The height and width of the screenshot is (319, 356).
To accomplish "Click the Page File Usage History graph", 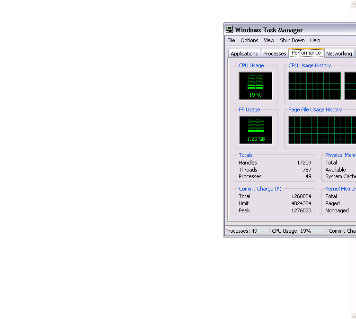I will click(322, 130).
